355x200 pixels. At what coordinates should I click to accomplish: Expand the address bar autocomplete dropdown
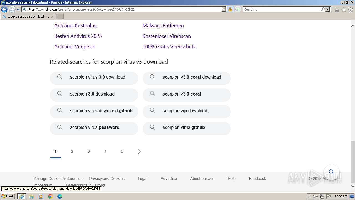[224, 9]
